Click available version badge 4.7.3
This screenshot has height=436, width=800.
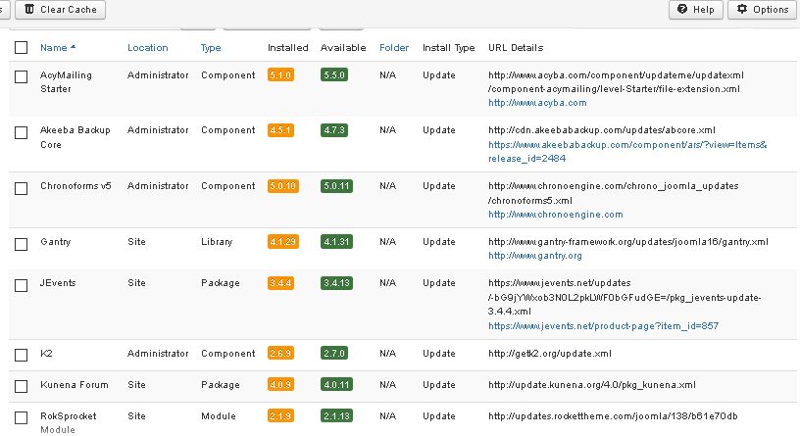coord(334,130)
